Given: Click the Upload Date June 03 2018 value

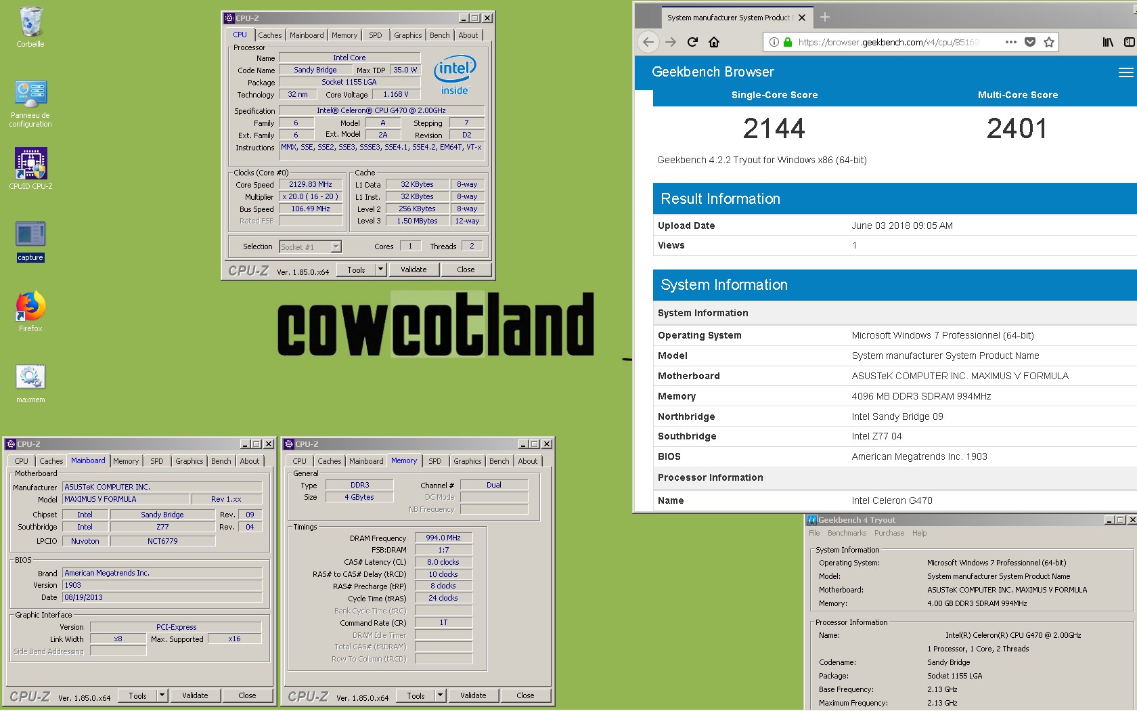Looking at the screenshot, I should coord(902,225).
